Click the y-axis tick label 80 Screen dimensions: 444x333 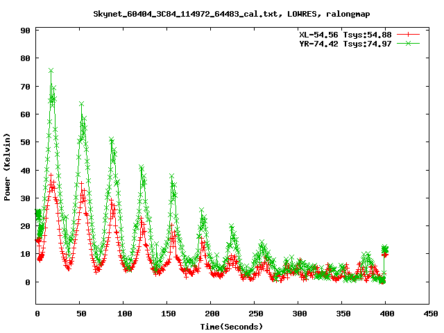click(25, 58)
